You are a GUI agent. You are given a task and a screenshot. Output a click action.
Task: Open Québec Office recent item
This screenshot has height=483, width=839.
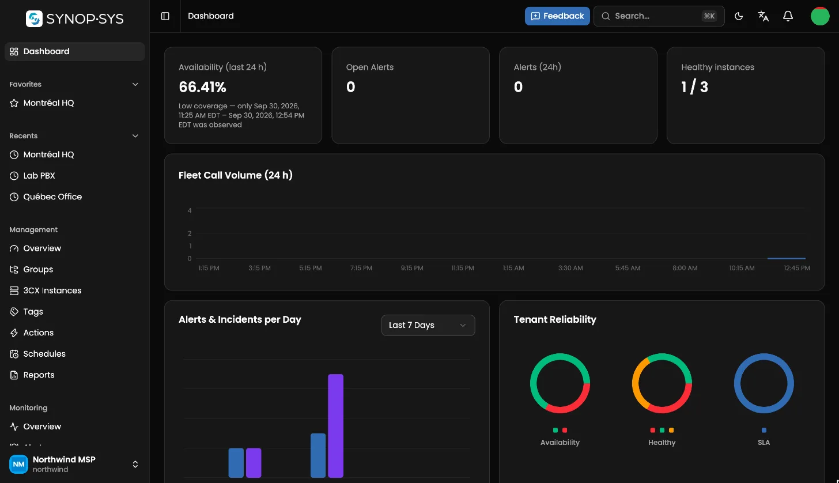(74, 197)
